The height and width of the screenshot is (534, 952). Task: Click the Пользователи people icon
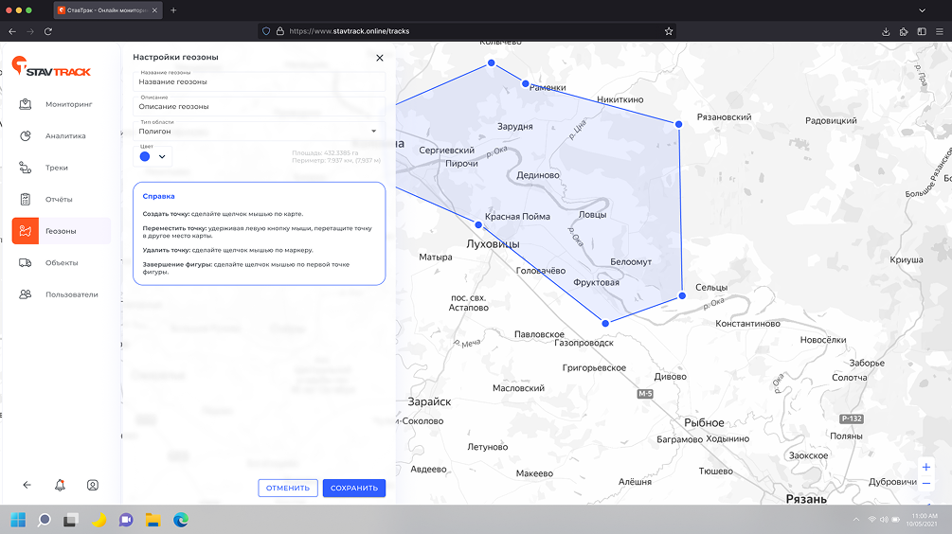pyautogui.click(x=26, y=294)
